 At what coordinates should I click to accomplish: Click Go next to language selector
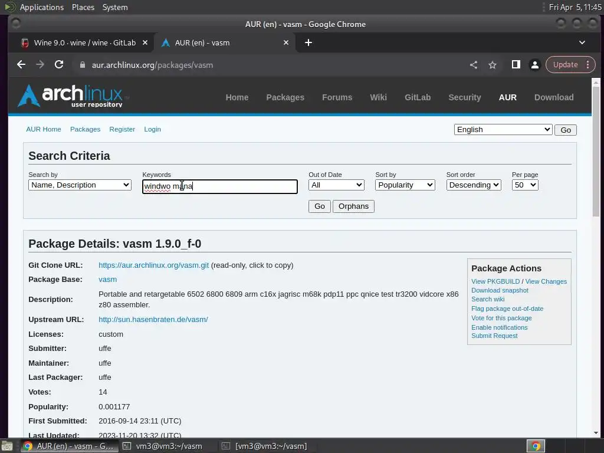566,130
